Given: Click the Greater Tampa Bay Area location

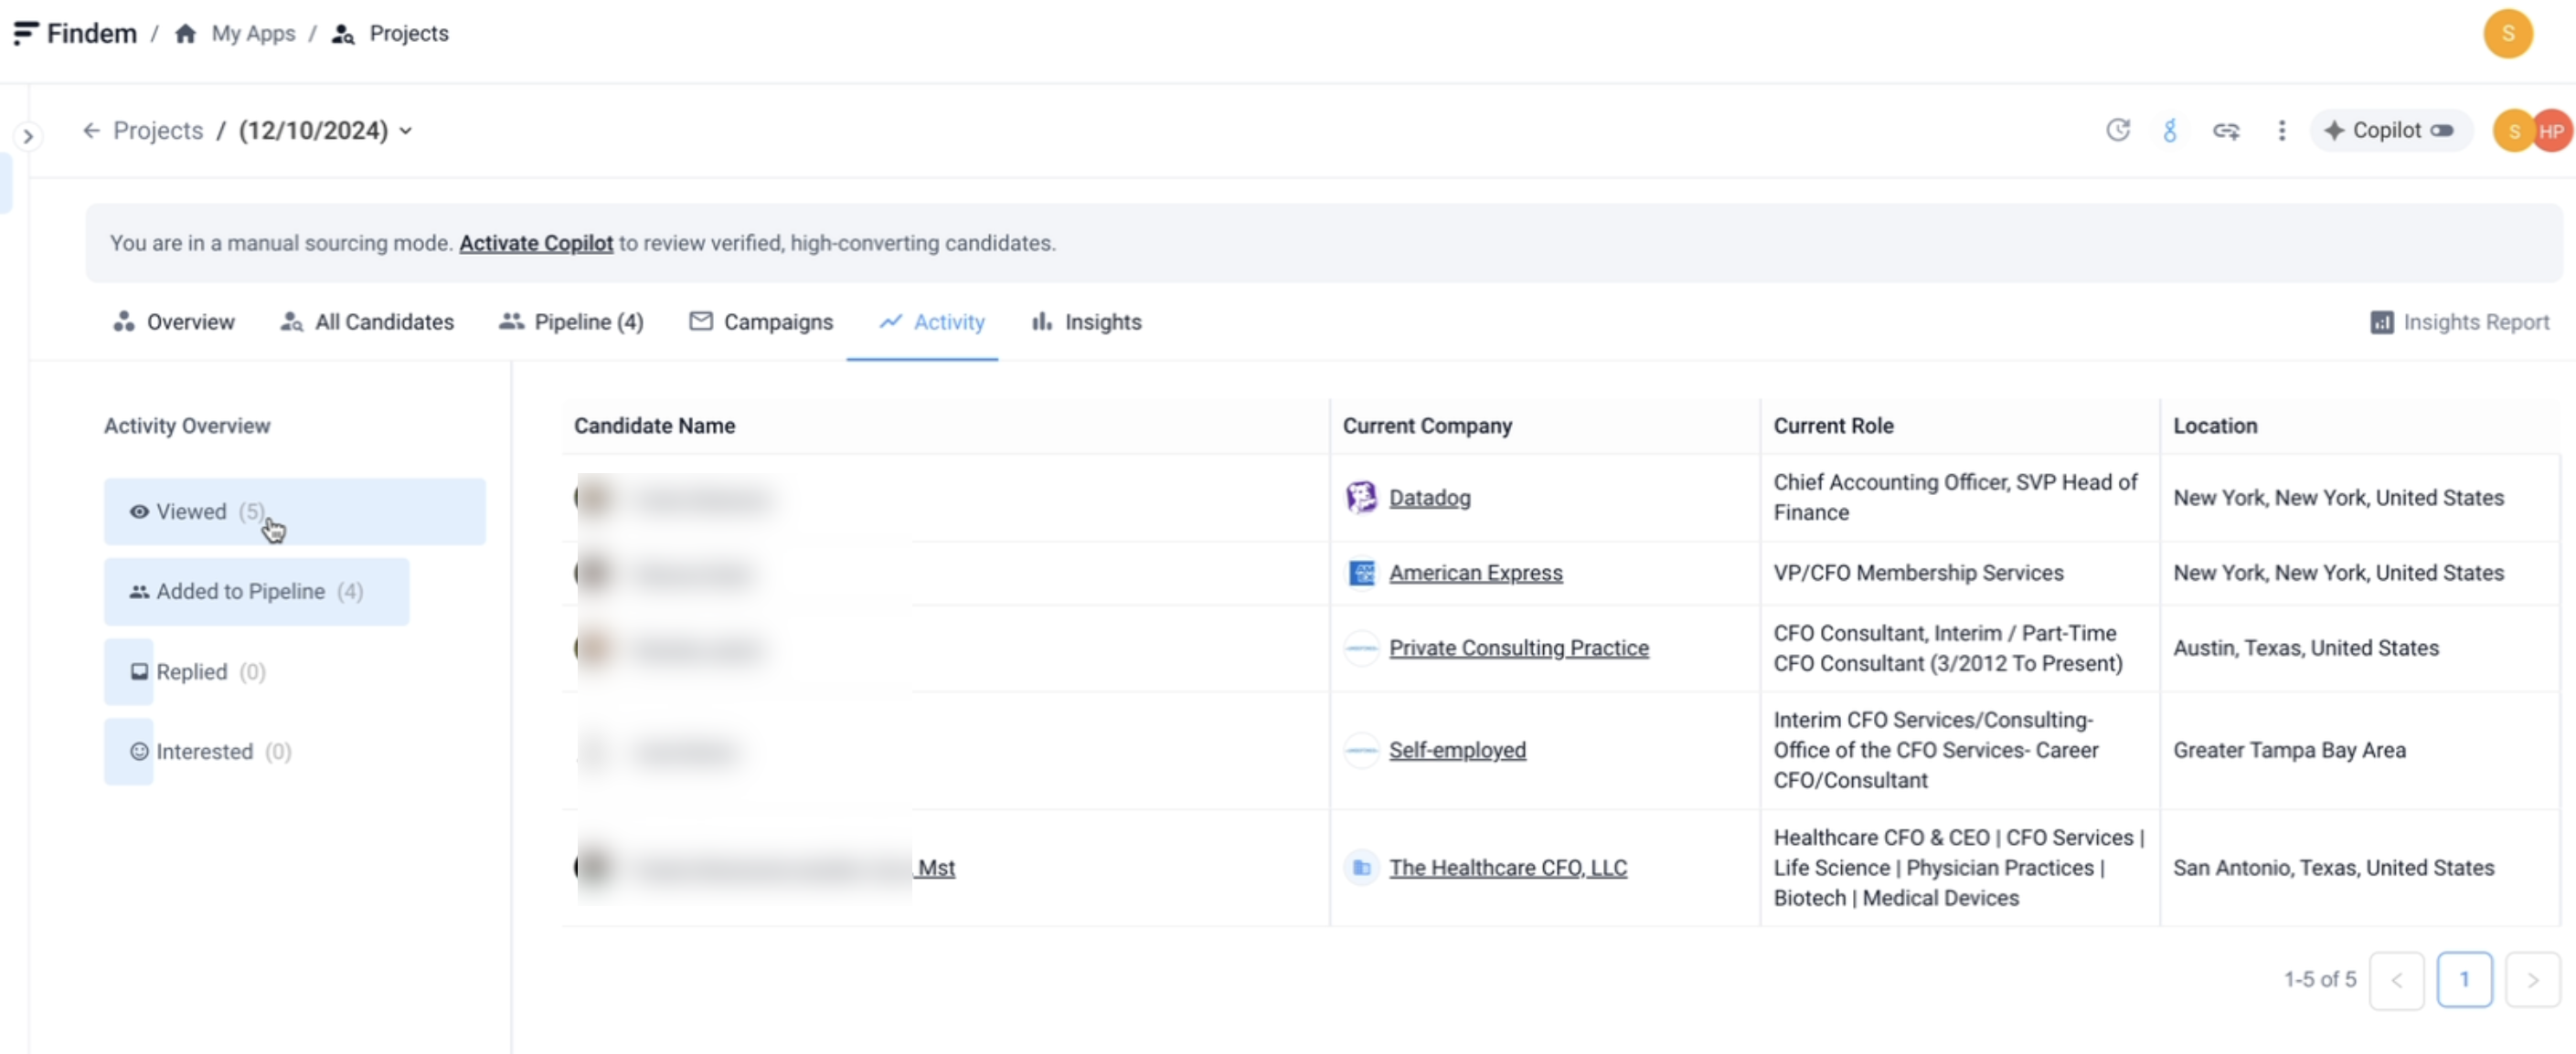Looking at the screenshot, I should (2289, 750).
